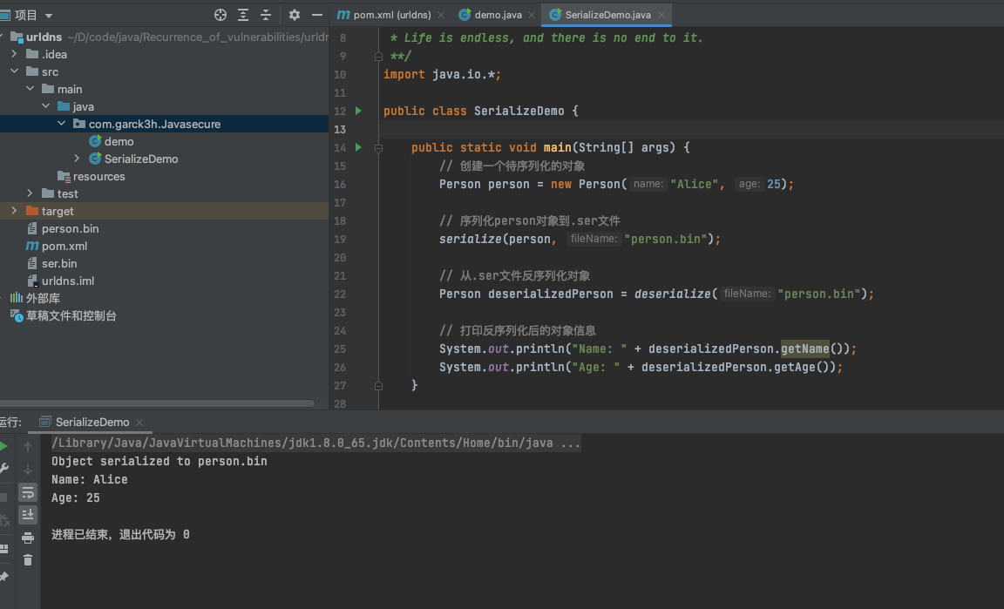
Task: Toggle soft-wrap in run console
Action: [28, 492]
